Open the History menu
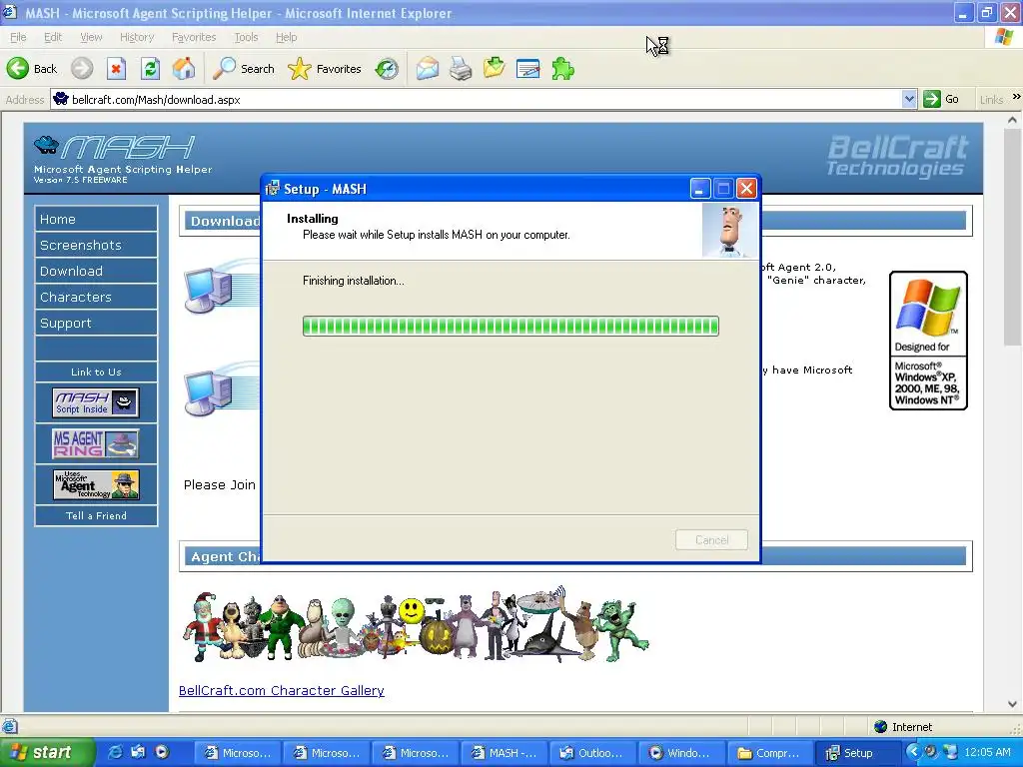Screen dimensions: 1023x767 [x=136, y=37]
